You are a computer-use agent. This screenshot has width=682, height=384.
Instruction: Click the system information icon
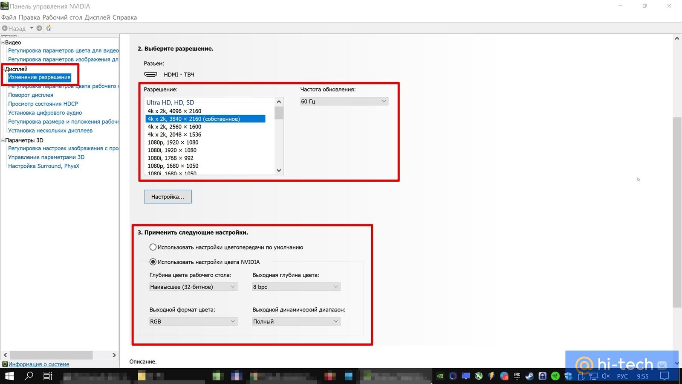[5, 364]
